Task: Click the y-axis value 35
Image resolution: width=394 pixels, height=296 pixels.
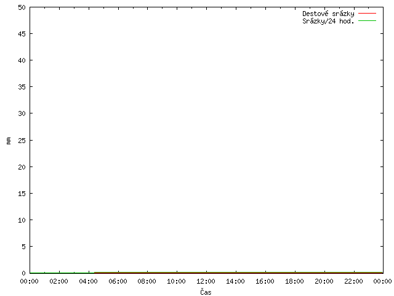Action: coord(22,87)
